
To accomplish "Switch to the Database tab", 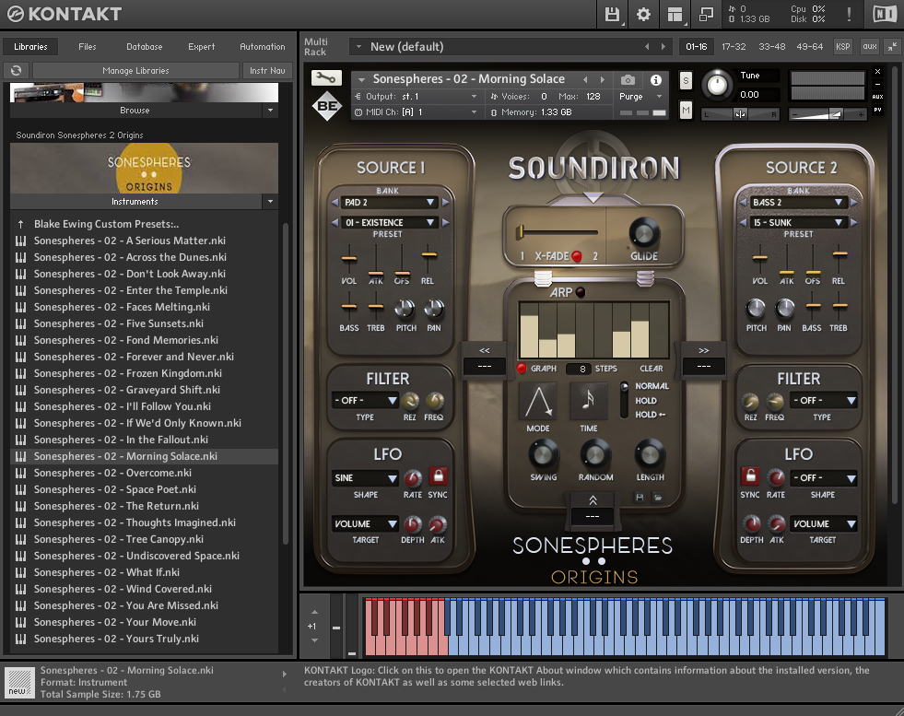I will [144, 47].
